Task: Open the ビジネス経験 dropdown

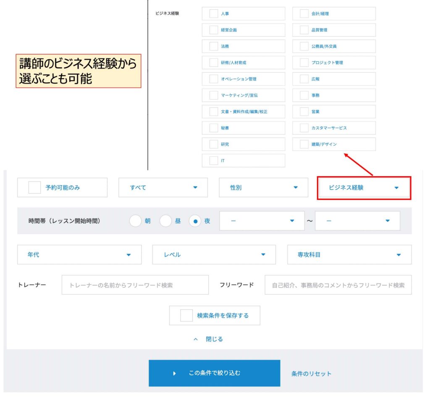Action: [364, 188]
